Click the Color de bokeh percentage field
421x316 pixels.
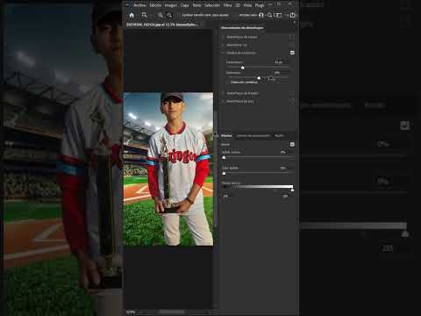click(283, 168)
